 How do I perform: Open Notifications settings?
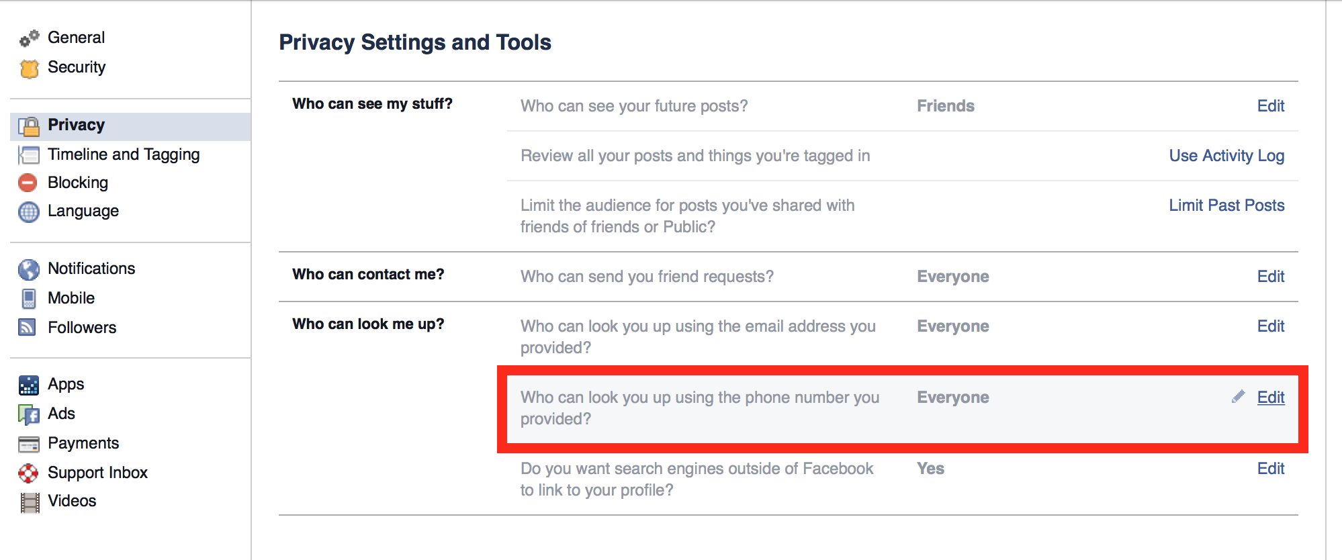(x=91, y=269)
